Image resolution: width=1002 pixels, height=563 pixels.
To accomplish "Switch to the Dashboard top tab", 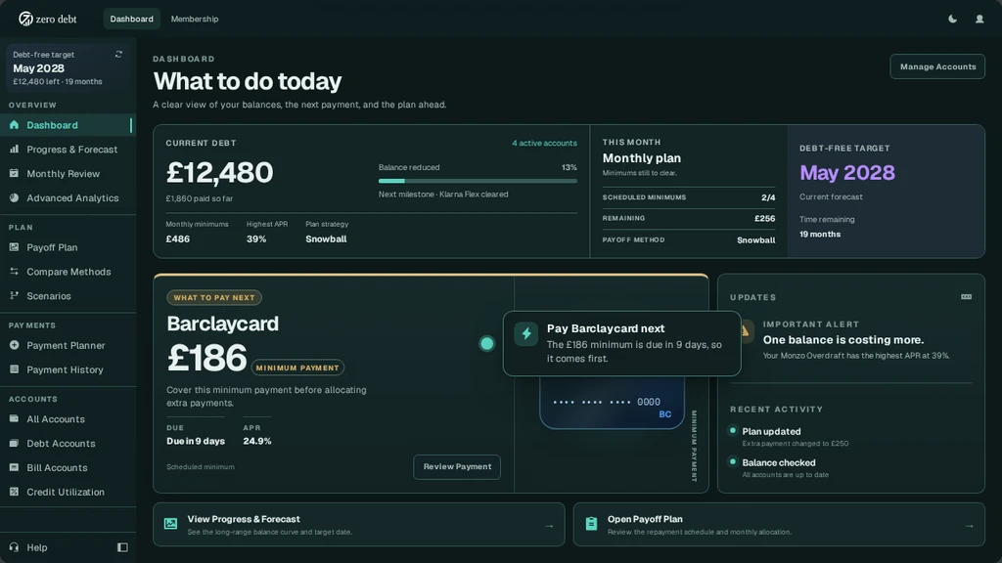I will click(x=132, y=19).
